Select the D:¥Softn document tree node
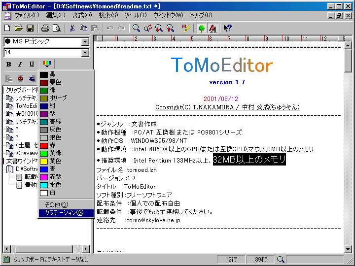Screen dimensions: 355x266 click(26, 169)
